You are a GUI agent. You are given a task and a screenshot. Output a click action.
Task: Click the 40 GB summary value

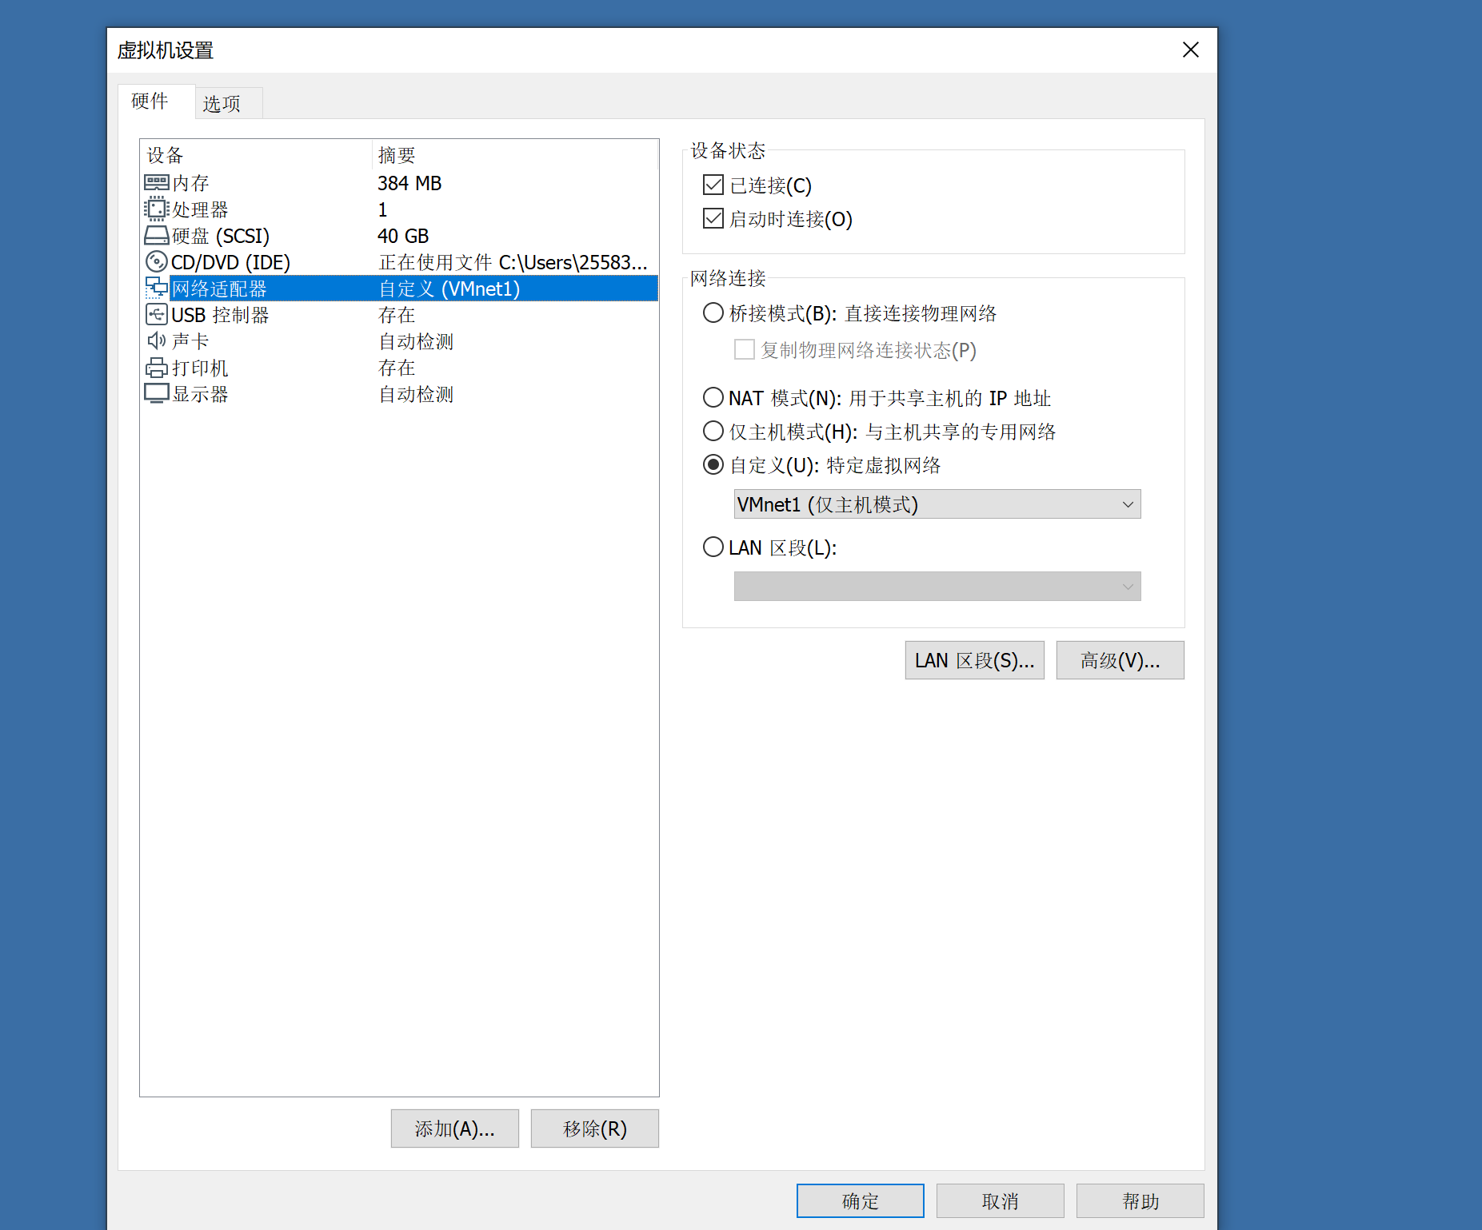[403, 236]
